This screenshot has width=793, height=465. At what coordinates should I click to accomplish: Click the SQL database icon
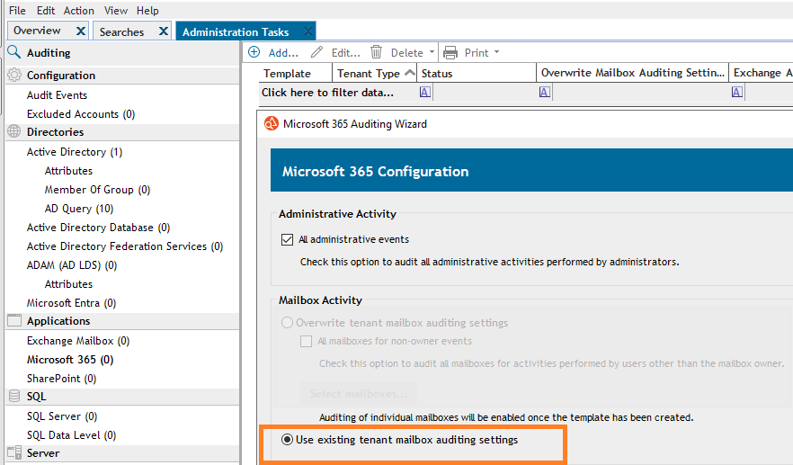(x=14, y=396)
